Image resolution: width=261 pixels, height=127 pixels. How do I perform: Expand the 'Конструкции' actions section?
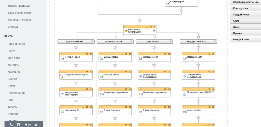pyautogui.click(x=240, y=8)
